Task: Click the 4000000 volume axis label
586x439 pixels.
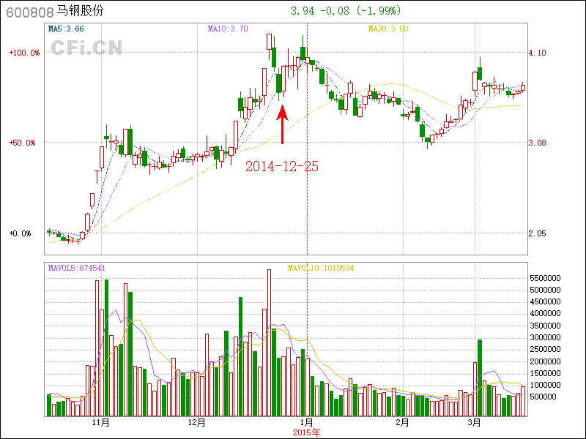Action: (545, 314)
